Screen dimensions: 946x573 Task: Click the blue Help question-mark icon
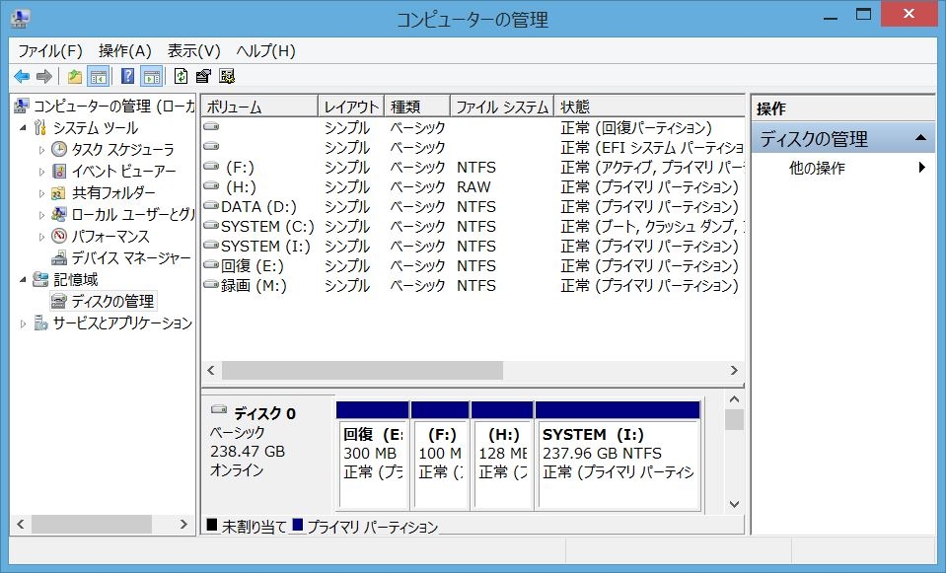point(128,77)
